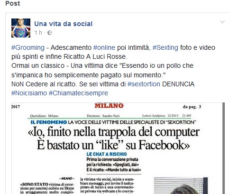The height and width of the screenshot is (194, 229).
Task: Follow the #Noicisiamo hashtag
Action: click(x=29, y=93)
